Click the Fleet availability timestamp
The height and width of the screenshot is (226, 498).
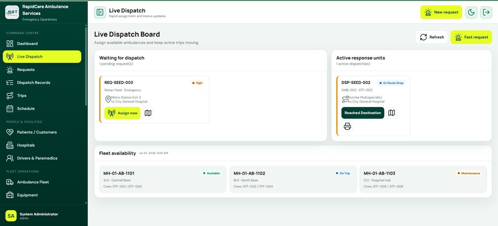tap(153, 153)
